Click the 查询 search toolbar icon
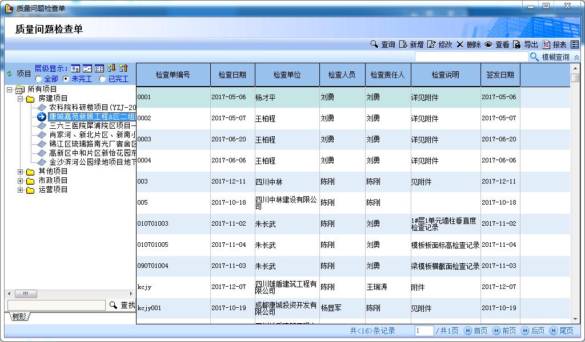 coord(374,44)
